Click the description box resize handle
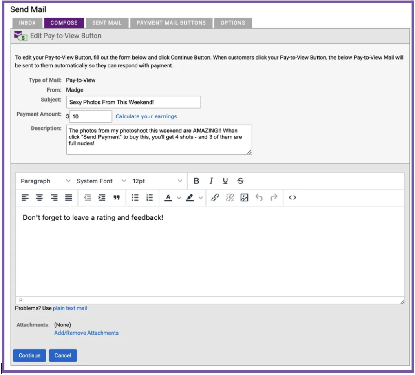 tap(249, 152)
